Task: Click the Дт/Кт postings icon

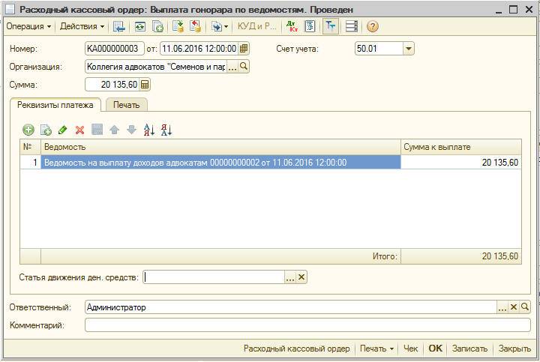Action: pos(292,26)
